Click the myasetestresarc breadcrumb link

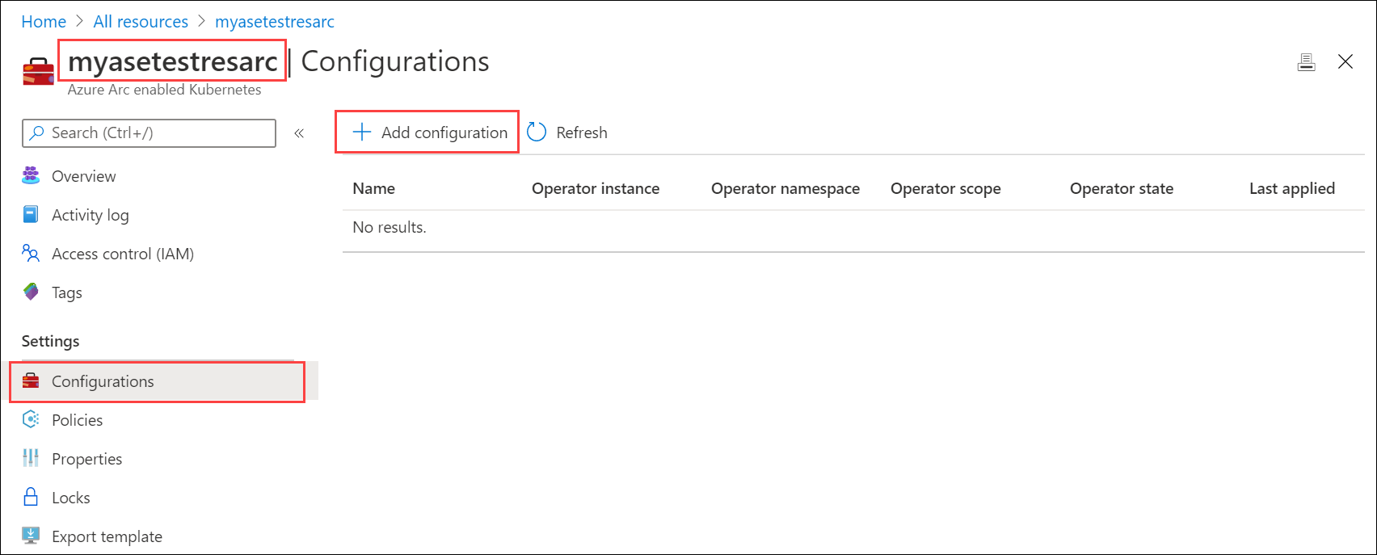point(274,22)
